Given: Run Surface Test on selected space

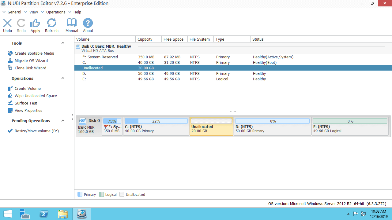Looking at the screenshot, I should 26,103.
